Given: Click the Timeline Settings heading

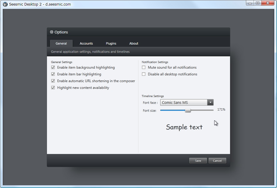Looking at the screenshot, I should tap(153, 96).
